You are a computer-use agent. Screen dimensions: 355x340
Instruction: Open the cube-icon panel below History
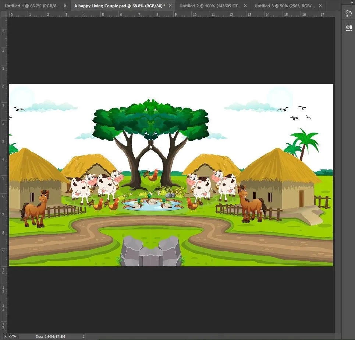(x=348, y=28)
